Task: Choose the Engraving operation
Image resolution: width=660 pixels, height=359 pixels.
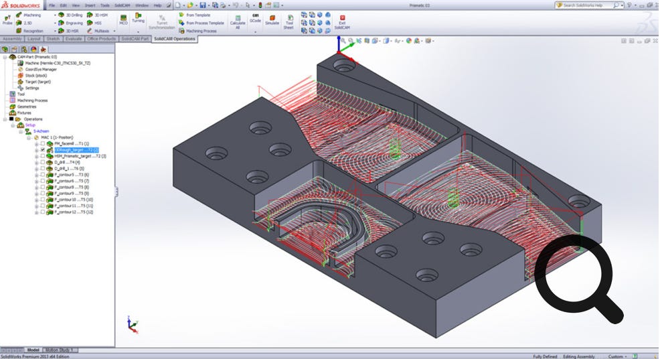Action: click(x=70, y=23)
